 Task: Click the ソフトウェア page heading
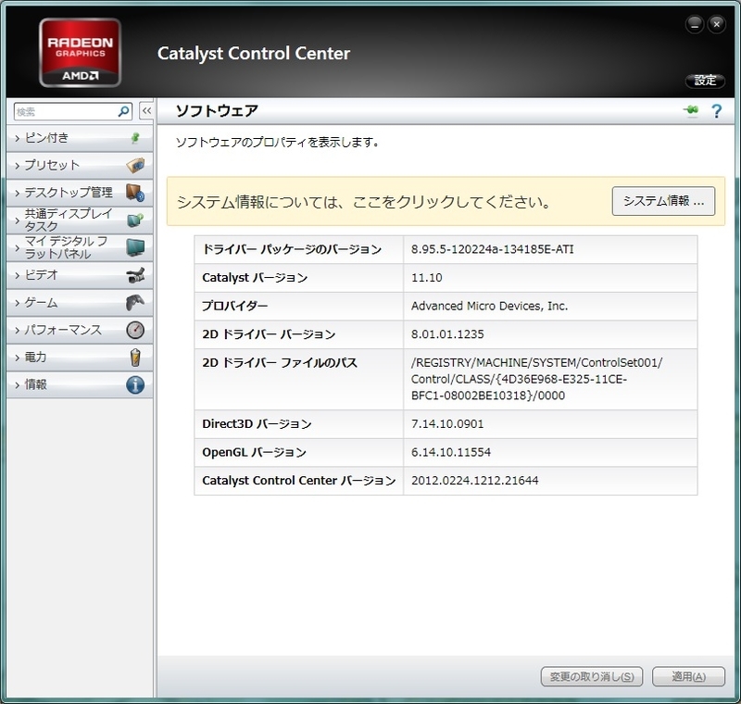217,111
